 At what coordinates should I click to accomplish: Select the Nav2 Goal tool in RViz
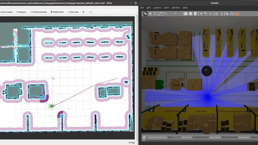point(73,12)
